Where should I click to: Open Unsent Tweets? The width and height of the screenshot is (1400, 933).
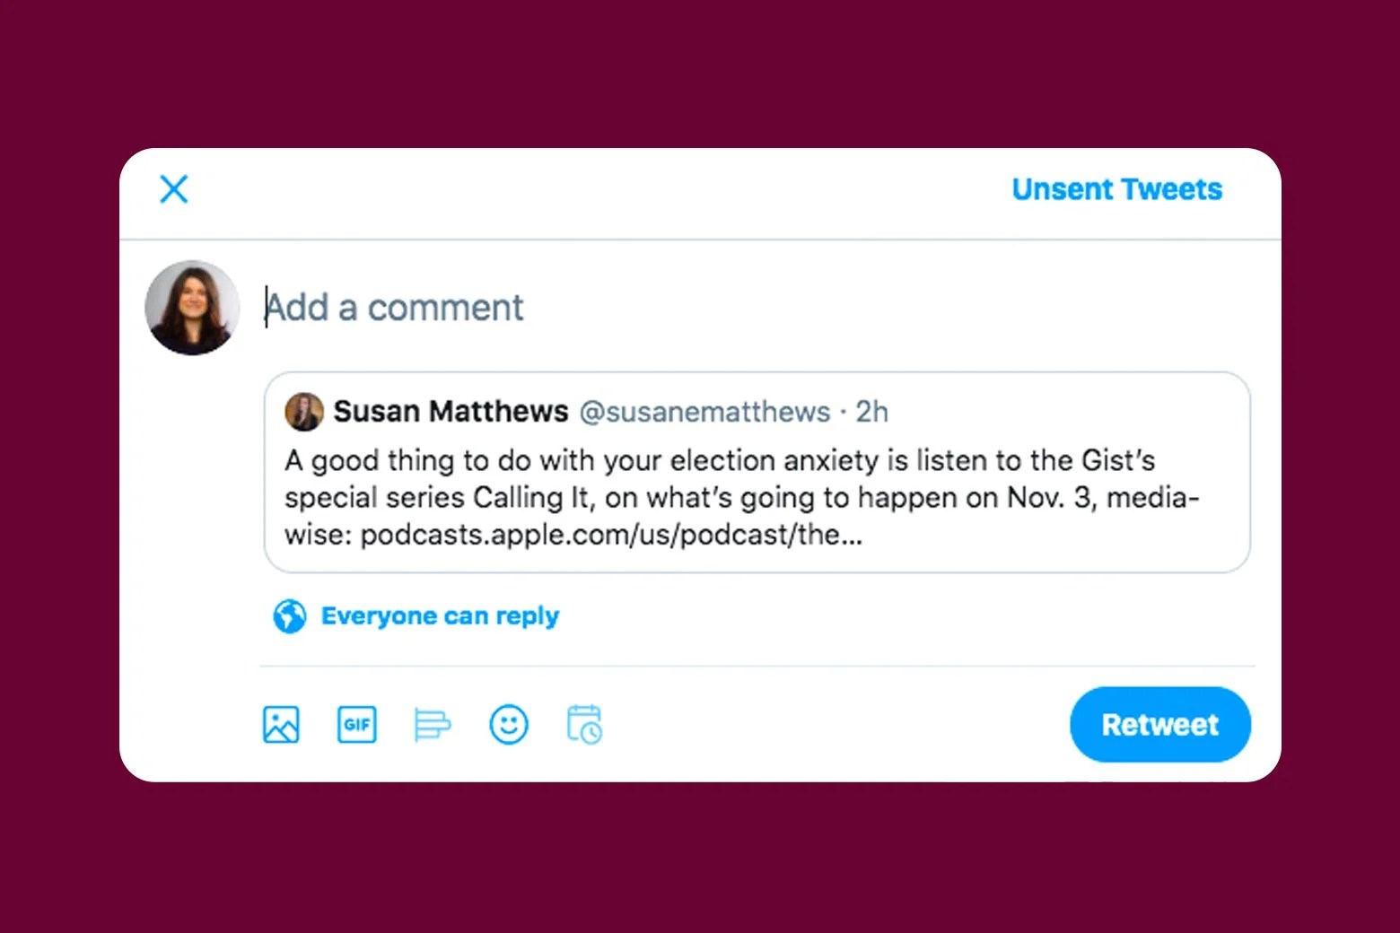1116,189
